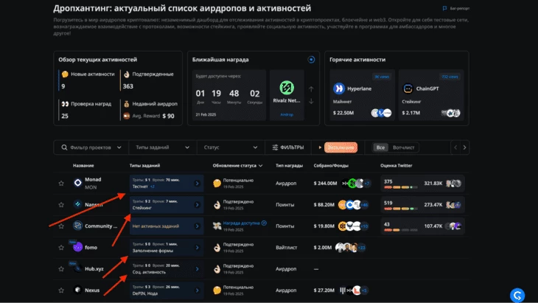
Task: Click the countdown timer panel
Action: tap(229, 95)
